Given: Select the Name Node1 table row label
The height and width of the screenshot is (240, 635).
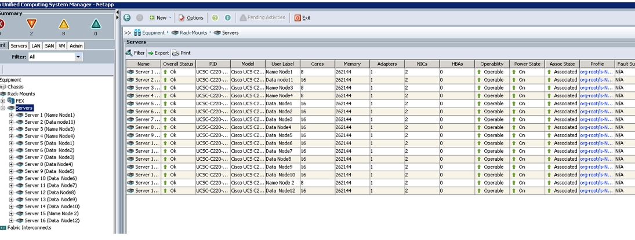Looking at the screenshot, I should [279, 72].
